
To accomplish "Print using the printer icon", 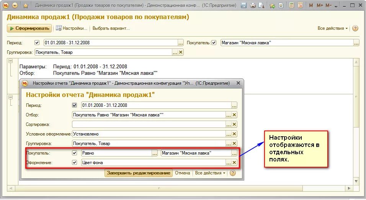I will click(253, 5).
